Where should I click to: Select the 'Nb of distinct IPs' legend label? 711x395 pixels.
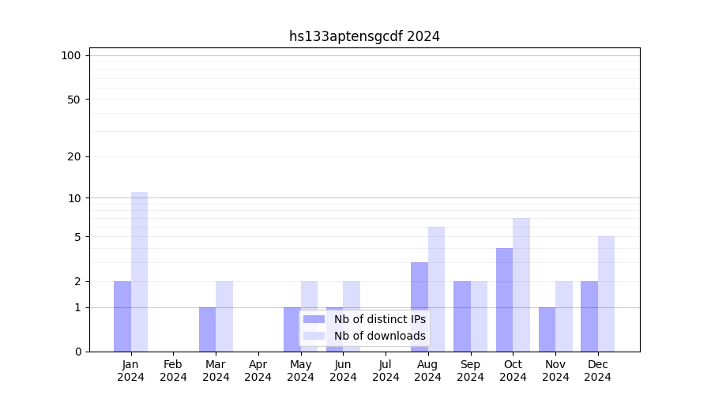[x=379, y=319]
